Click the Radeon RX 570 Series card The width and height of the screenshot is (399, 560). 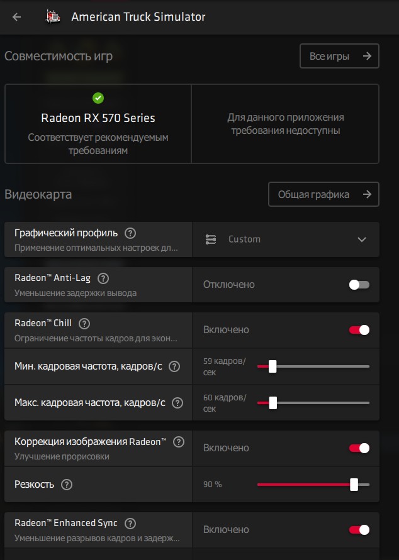(x=98, y=124)
